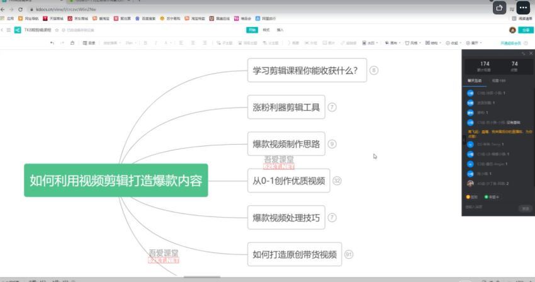The width and height of the screenshot is (535, 282).
Task: Star the TK剪辑课程 document as favorite
Action: pos(57,30)
